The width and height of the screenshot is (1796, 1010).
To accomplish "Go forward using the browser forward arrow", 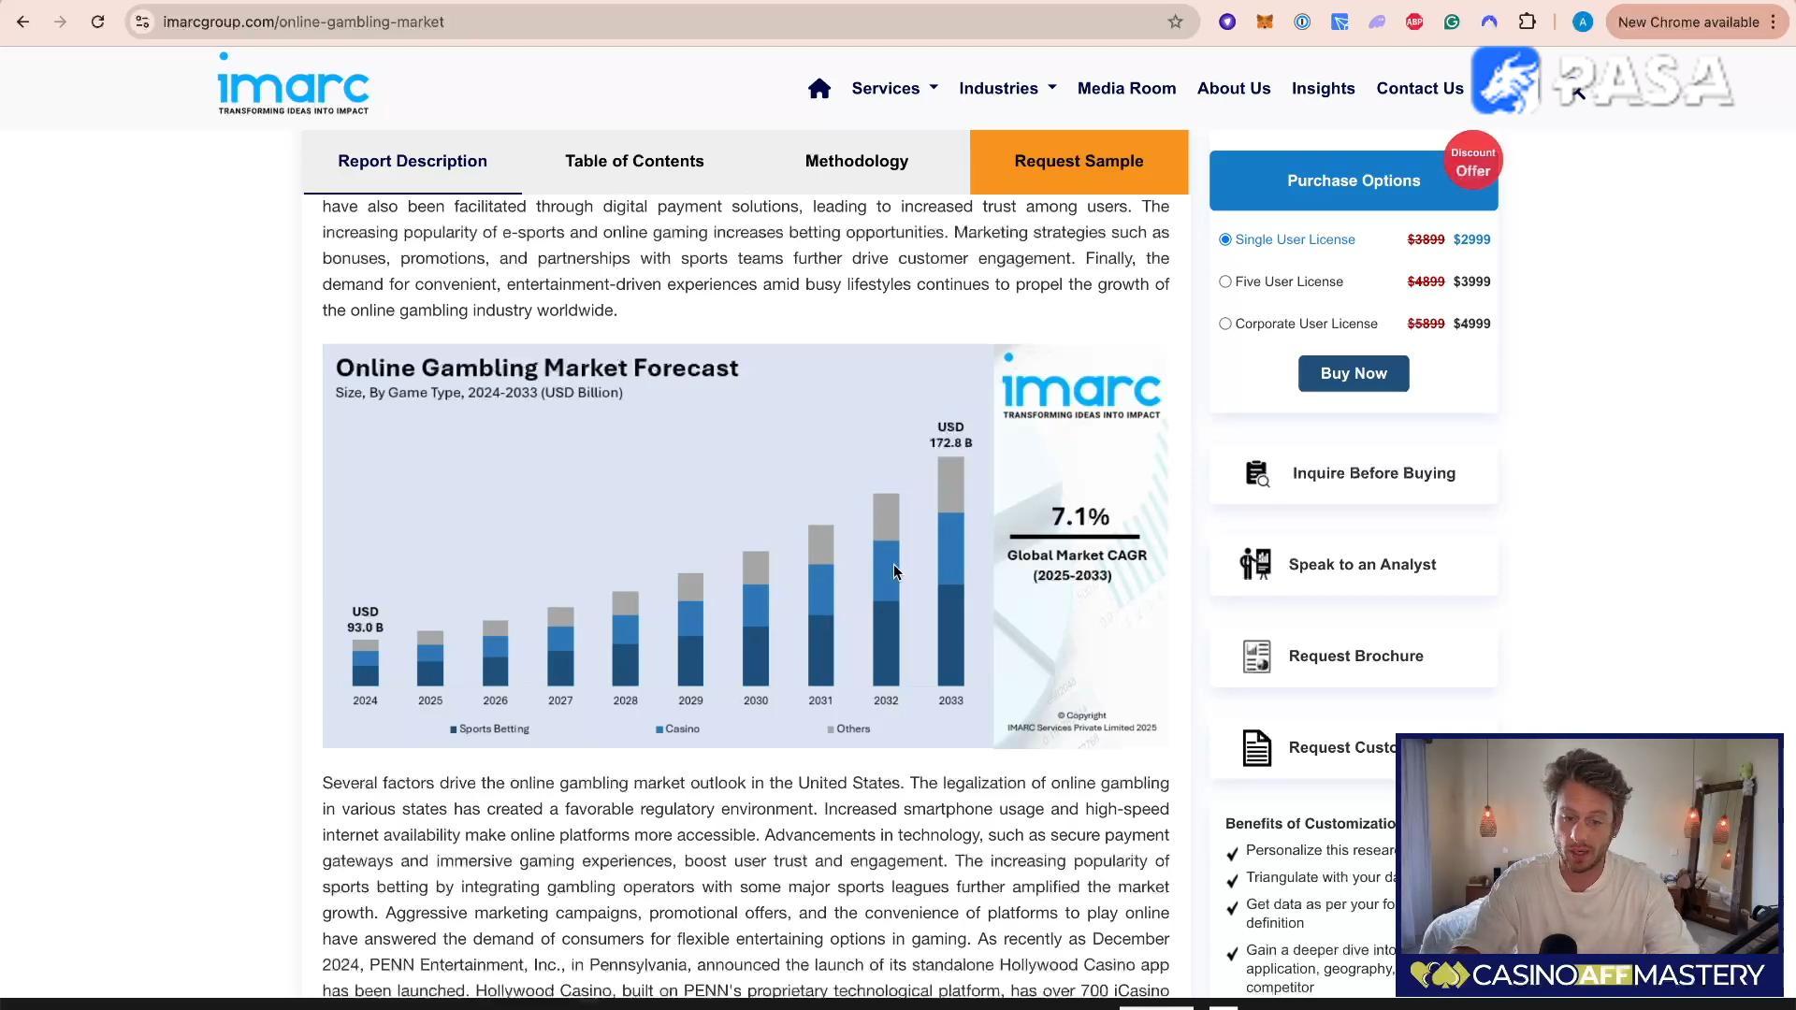I will pos(61,22).
